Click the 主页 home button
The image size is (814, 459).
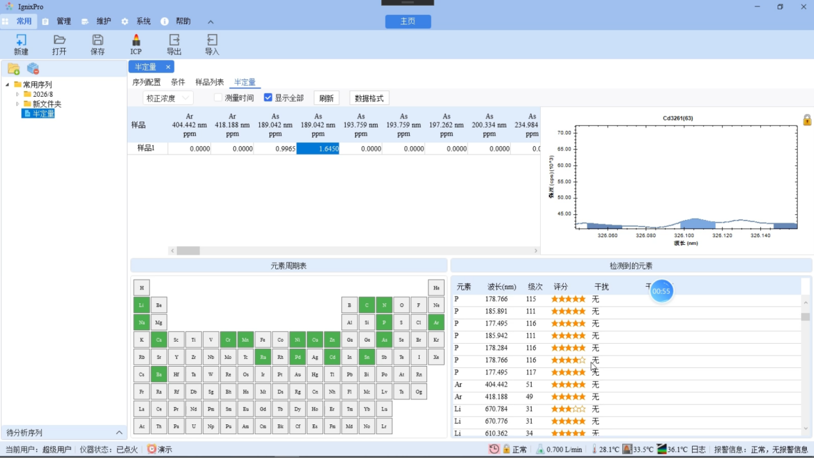click(x=408, y=21)
